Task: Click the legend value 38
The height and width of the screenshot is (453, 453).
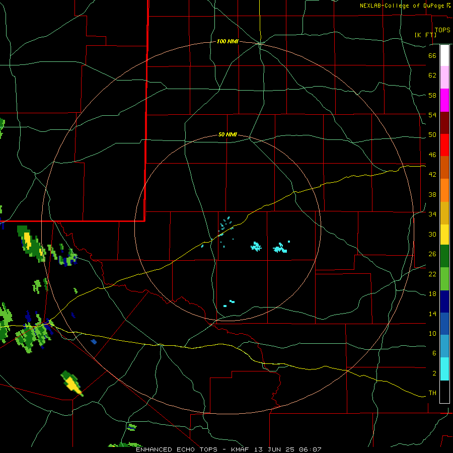Action: [432, 194]
